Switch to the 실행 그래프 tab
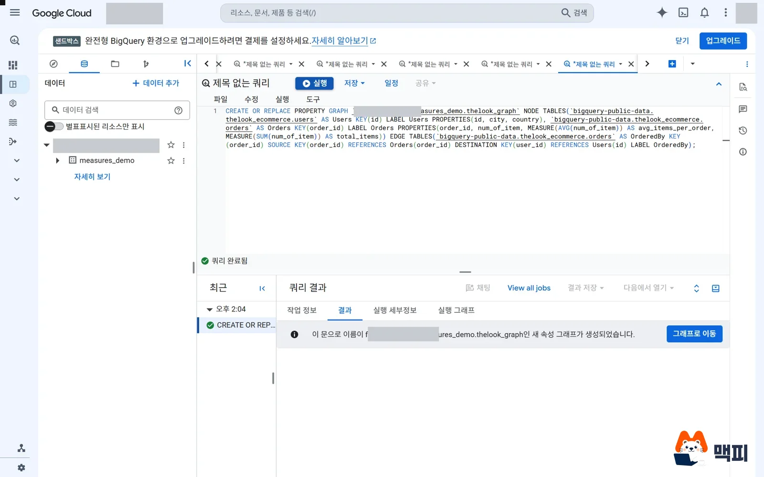 (x=456, y=311)
